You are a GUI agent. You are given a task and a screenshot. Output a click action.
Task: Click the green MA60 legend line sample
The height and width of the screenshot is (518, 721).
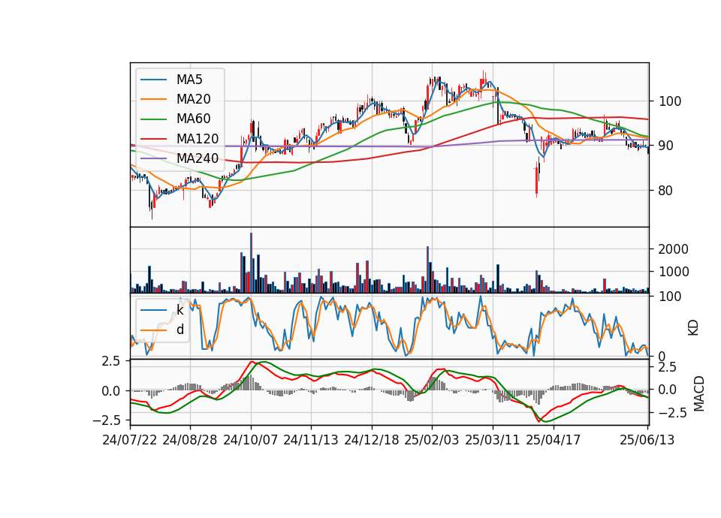tap(153, 119)
